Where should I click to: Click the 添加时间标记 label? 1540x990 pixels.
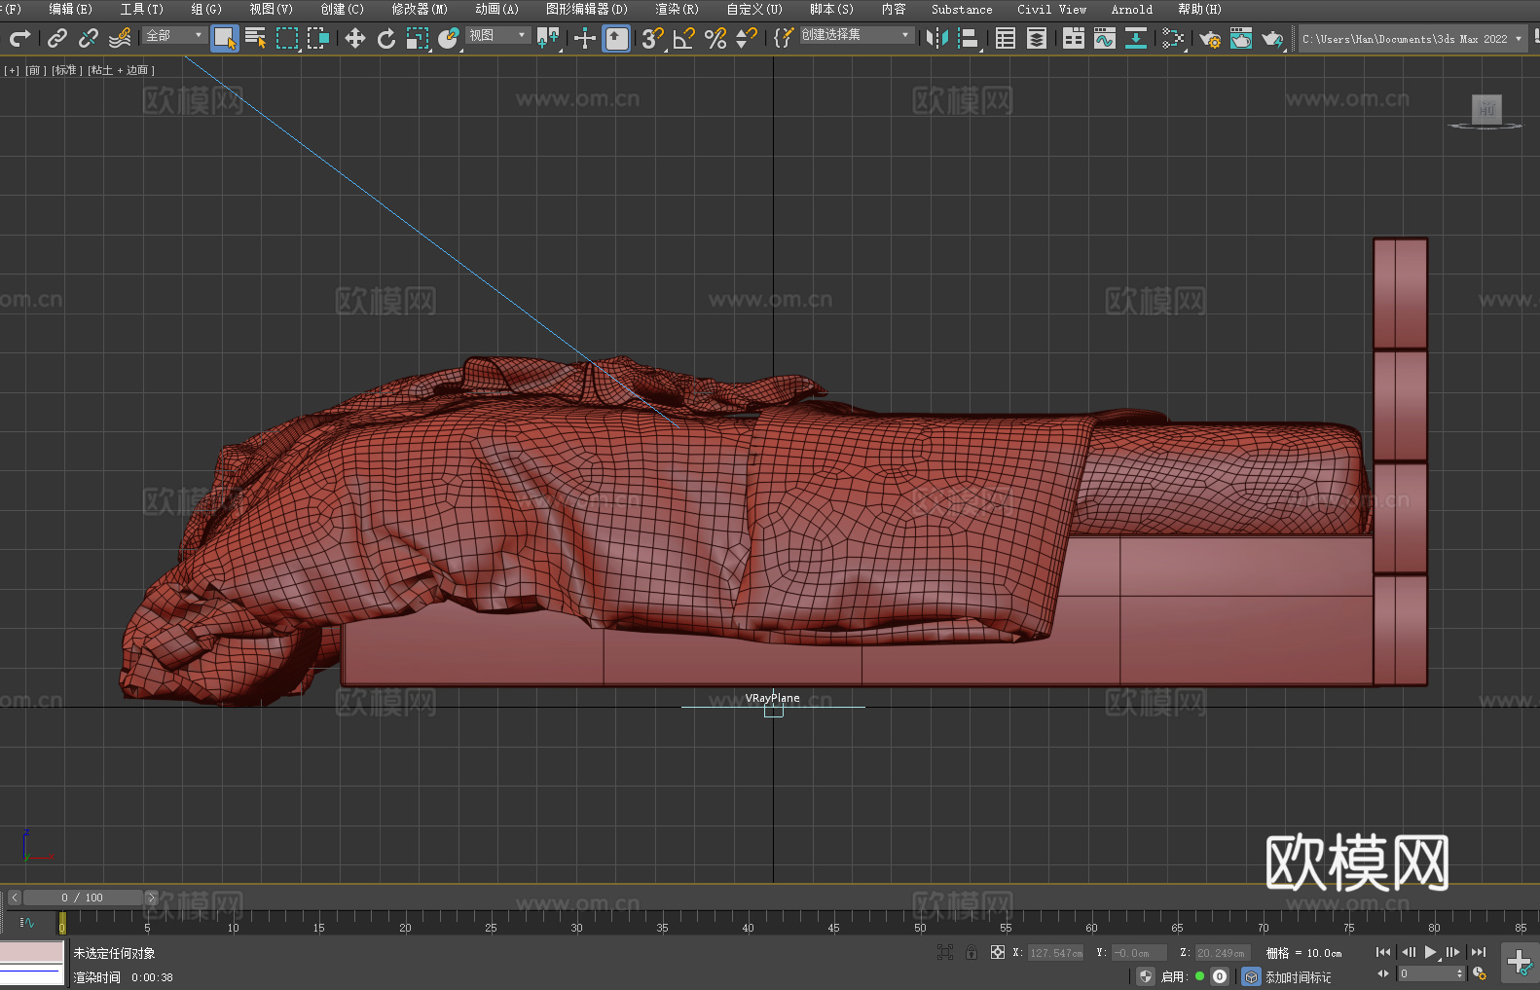click(1298, 976)
